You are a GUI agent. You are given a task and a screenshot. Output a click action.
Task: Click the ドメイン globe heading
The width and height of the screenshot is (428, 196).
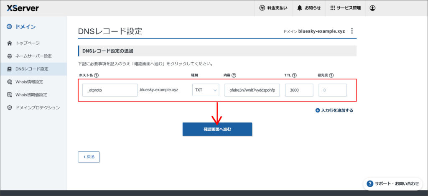pos(21,27)
